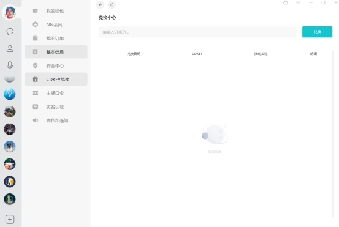Open 安全中心 security menu
Image resolution: width=339 pixels, height=227 pixels.
click(x=56, y=65)
